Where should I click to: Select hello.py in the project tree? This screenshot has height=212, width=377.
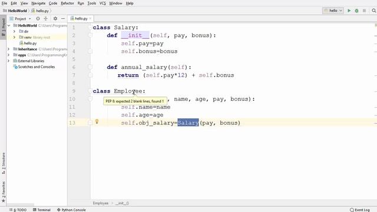click(x=30, y=43)
